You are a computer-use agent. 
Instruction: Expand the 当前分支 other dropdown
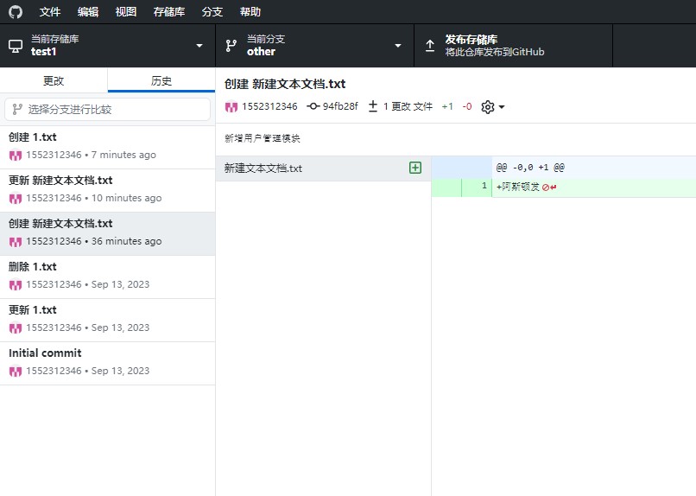[x=398, y=45]
